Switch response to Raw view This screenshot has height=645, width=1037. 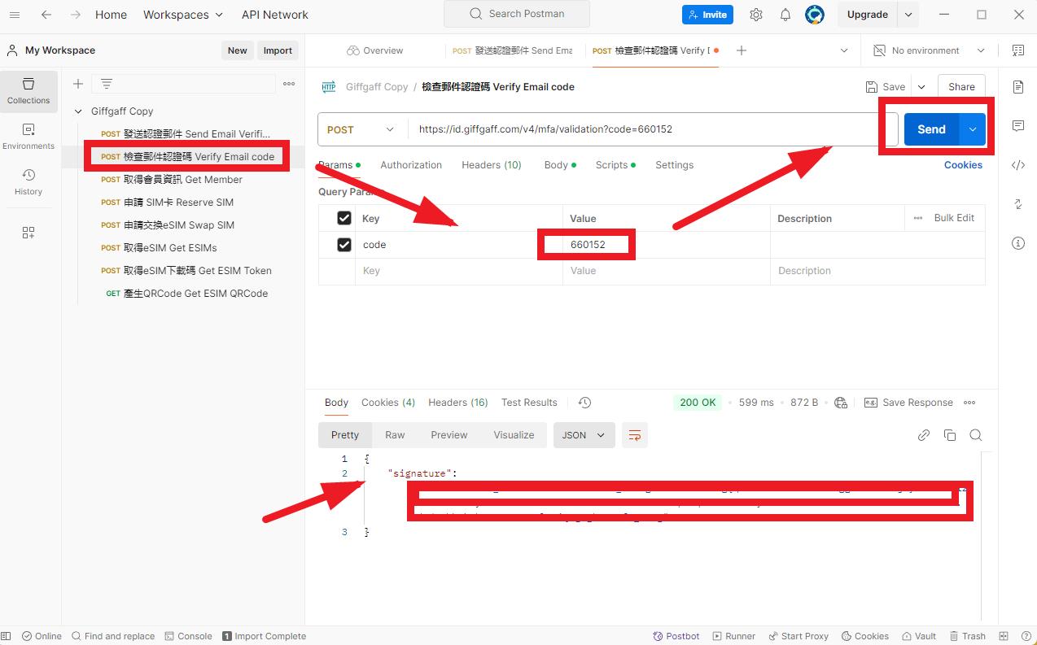(395, 435)
